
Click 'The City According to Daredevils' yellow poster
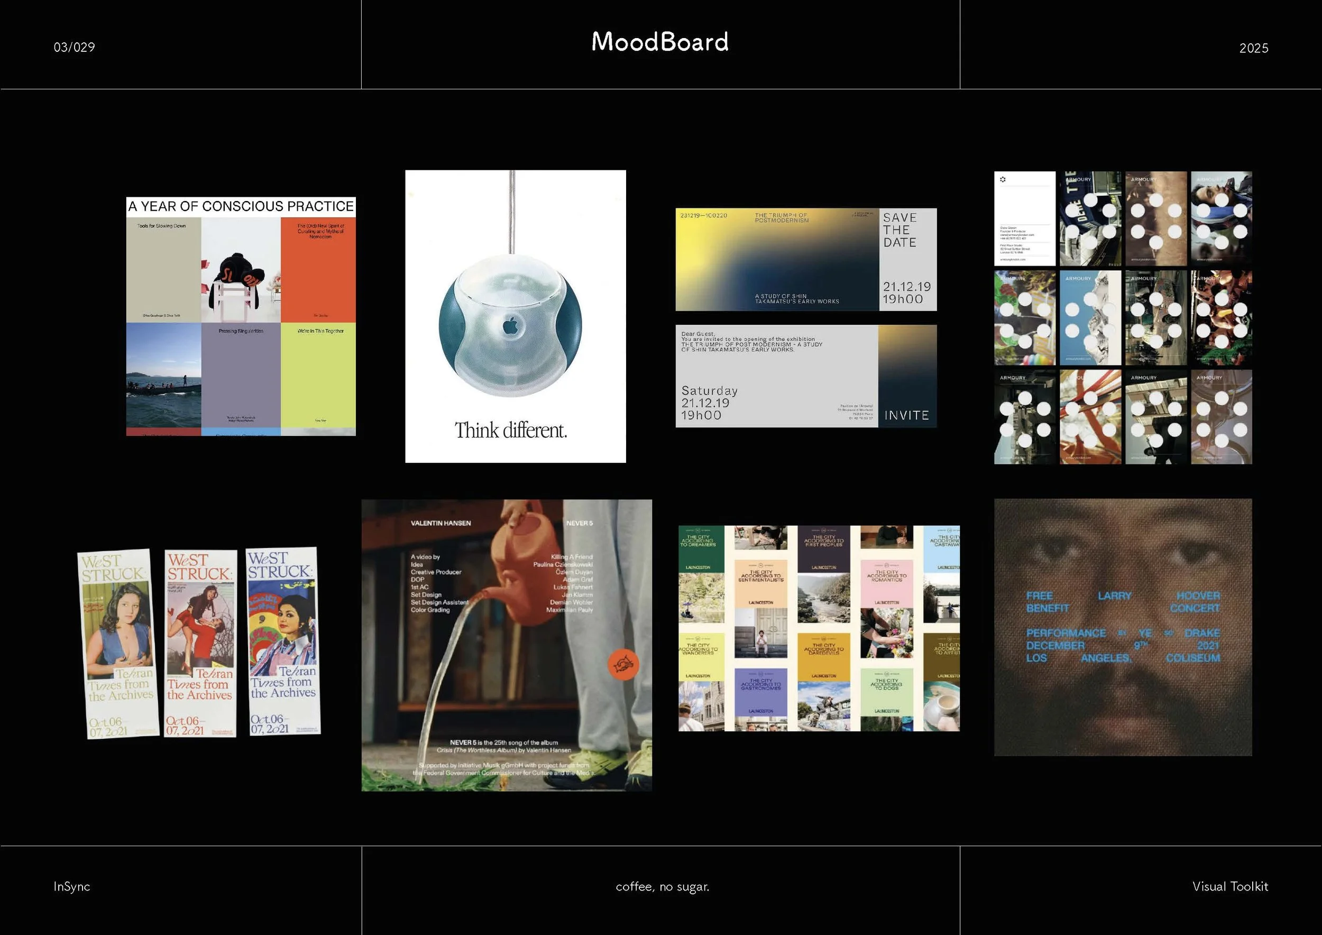coord(824,657)
